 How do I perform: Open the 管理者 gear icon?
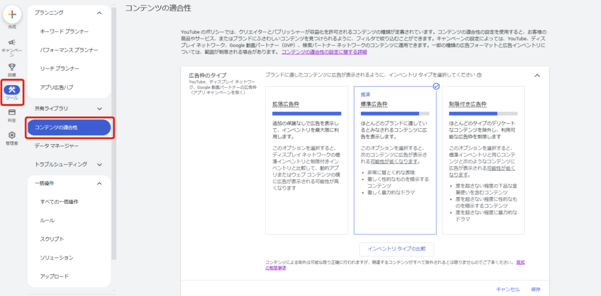[12, 135]
